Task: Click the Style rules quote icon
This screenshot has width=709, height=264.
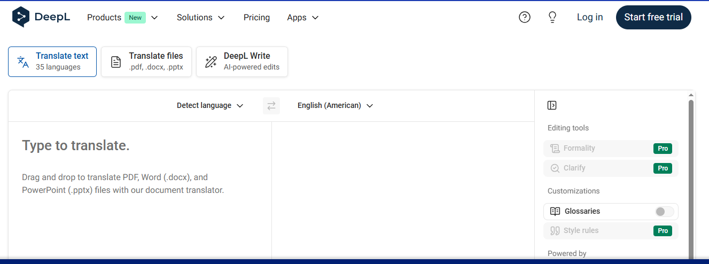Action: click(x=555, y=231)
